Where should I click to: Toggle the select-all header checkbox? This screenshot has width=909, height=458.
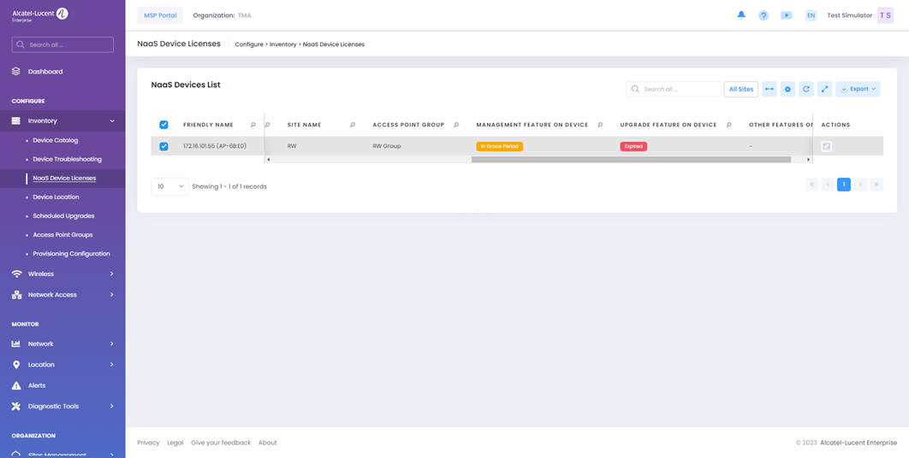click(x=164, y=125)
